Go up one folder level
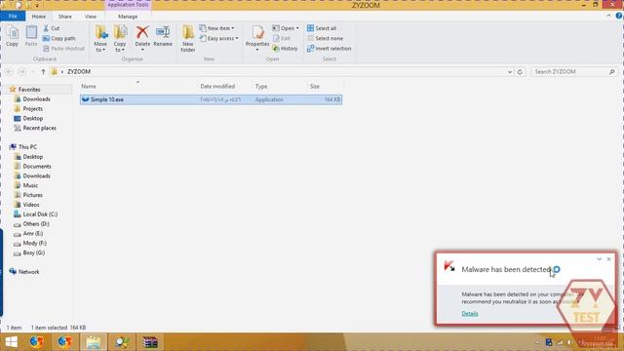This screenshot has height=351, width=624. [43, 71]
